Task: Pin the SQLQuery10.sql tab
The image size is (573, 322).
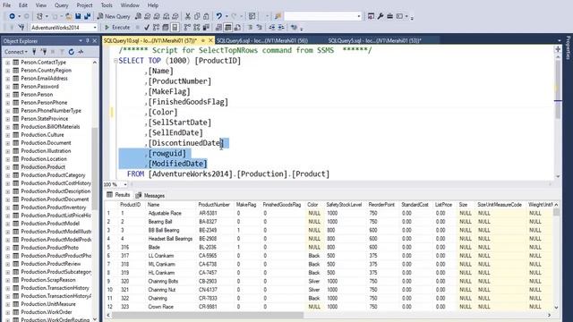Action: tap(203, 40)
